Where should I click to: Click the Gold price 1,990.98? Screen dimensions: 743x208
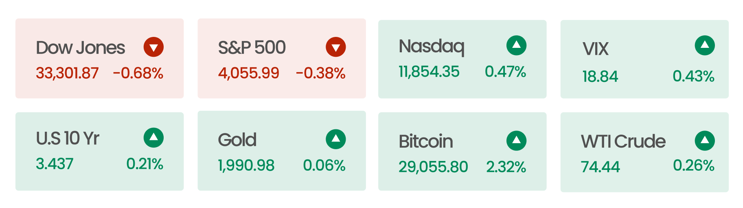246,165
